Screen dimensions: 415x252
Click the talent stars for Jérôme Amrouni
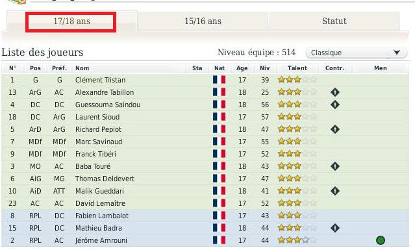coord(297,240)
